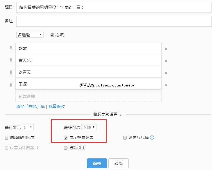
Task: Click the 批量修改 link
Action: [x=57, y=106]
